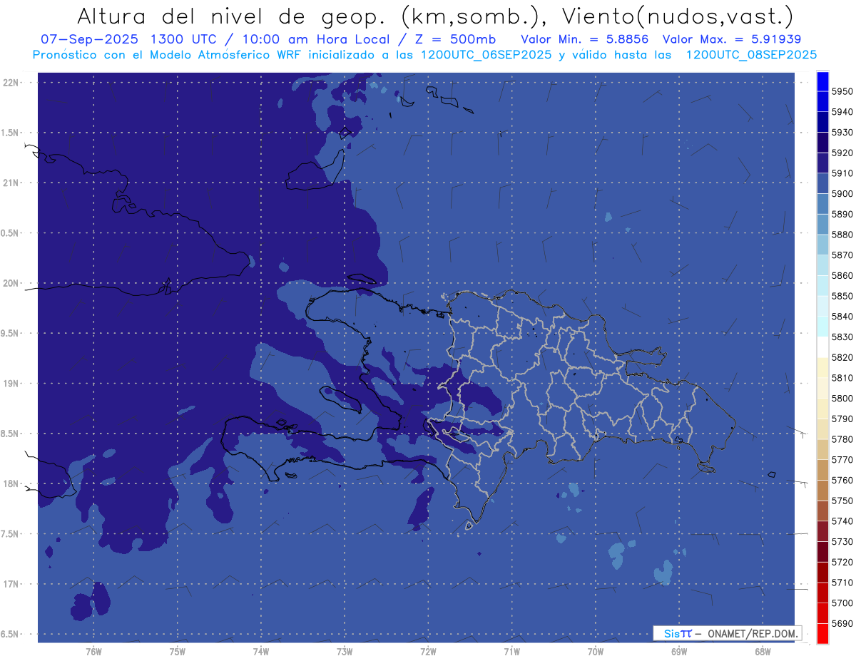
Task: Click the 68W longitude axis label
Action: pos(763,652)
